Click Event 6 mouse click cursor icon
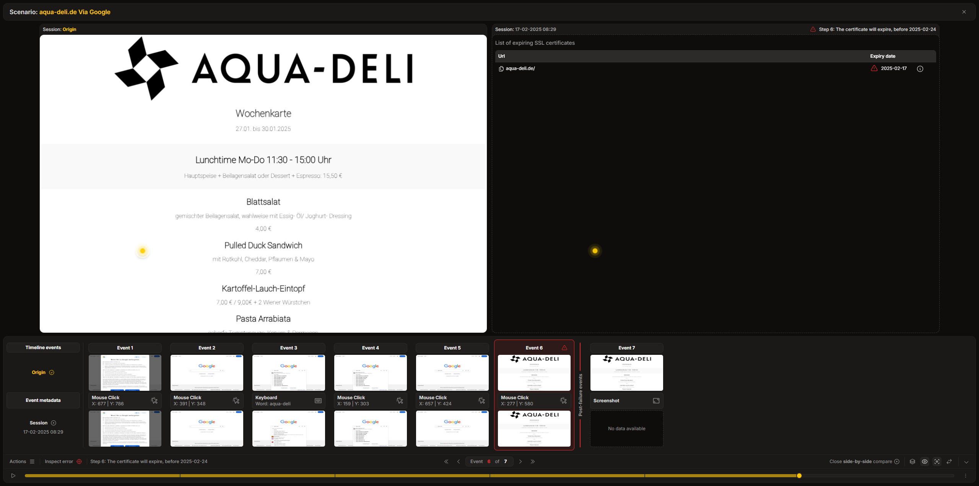The width and height of the screenshot is (979, 486). tap(564, 400)
